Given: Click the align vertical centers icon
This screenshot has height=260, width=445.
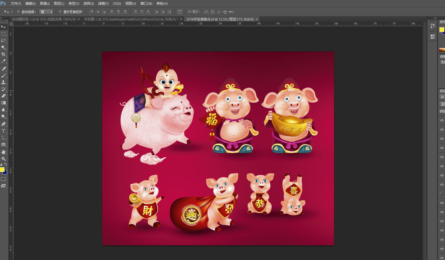Looking at the screenshot, I should point(98,12).
